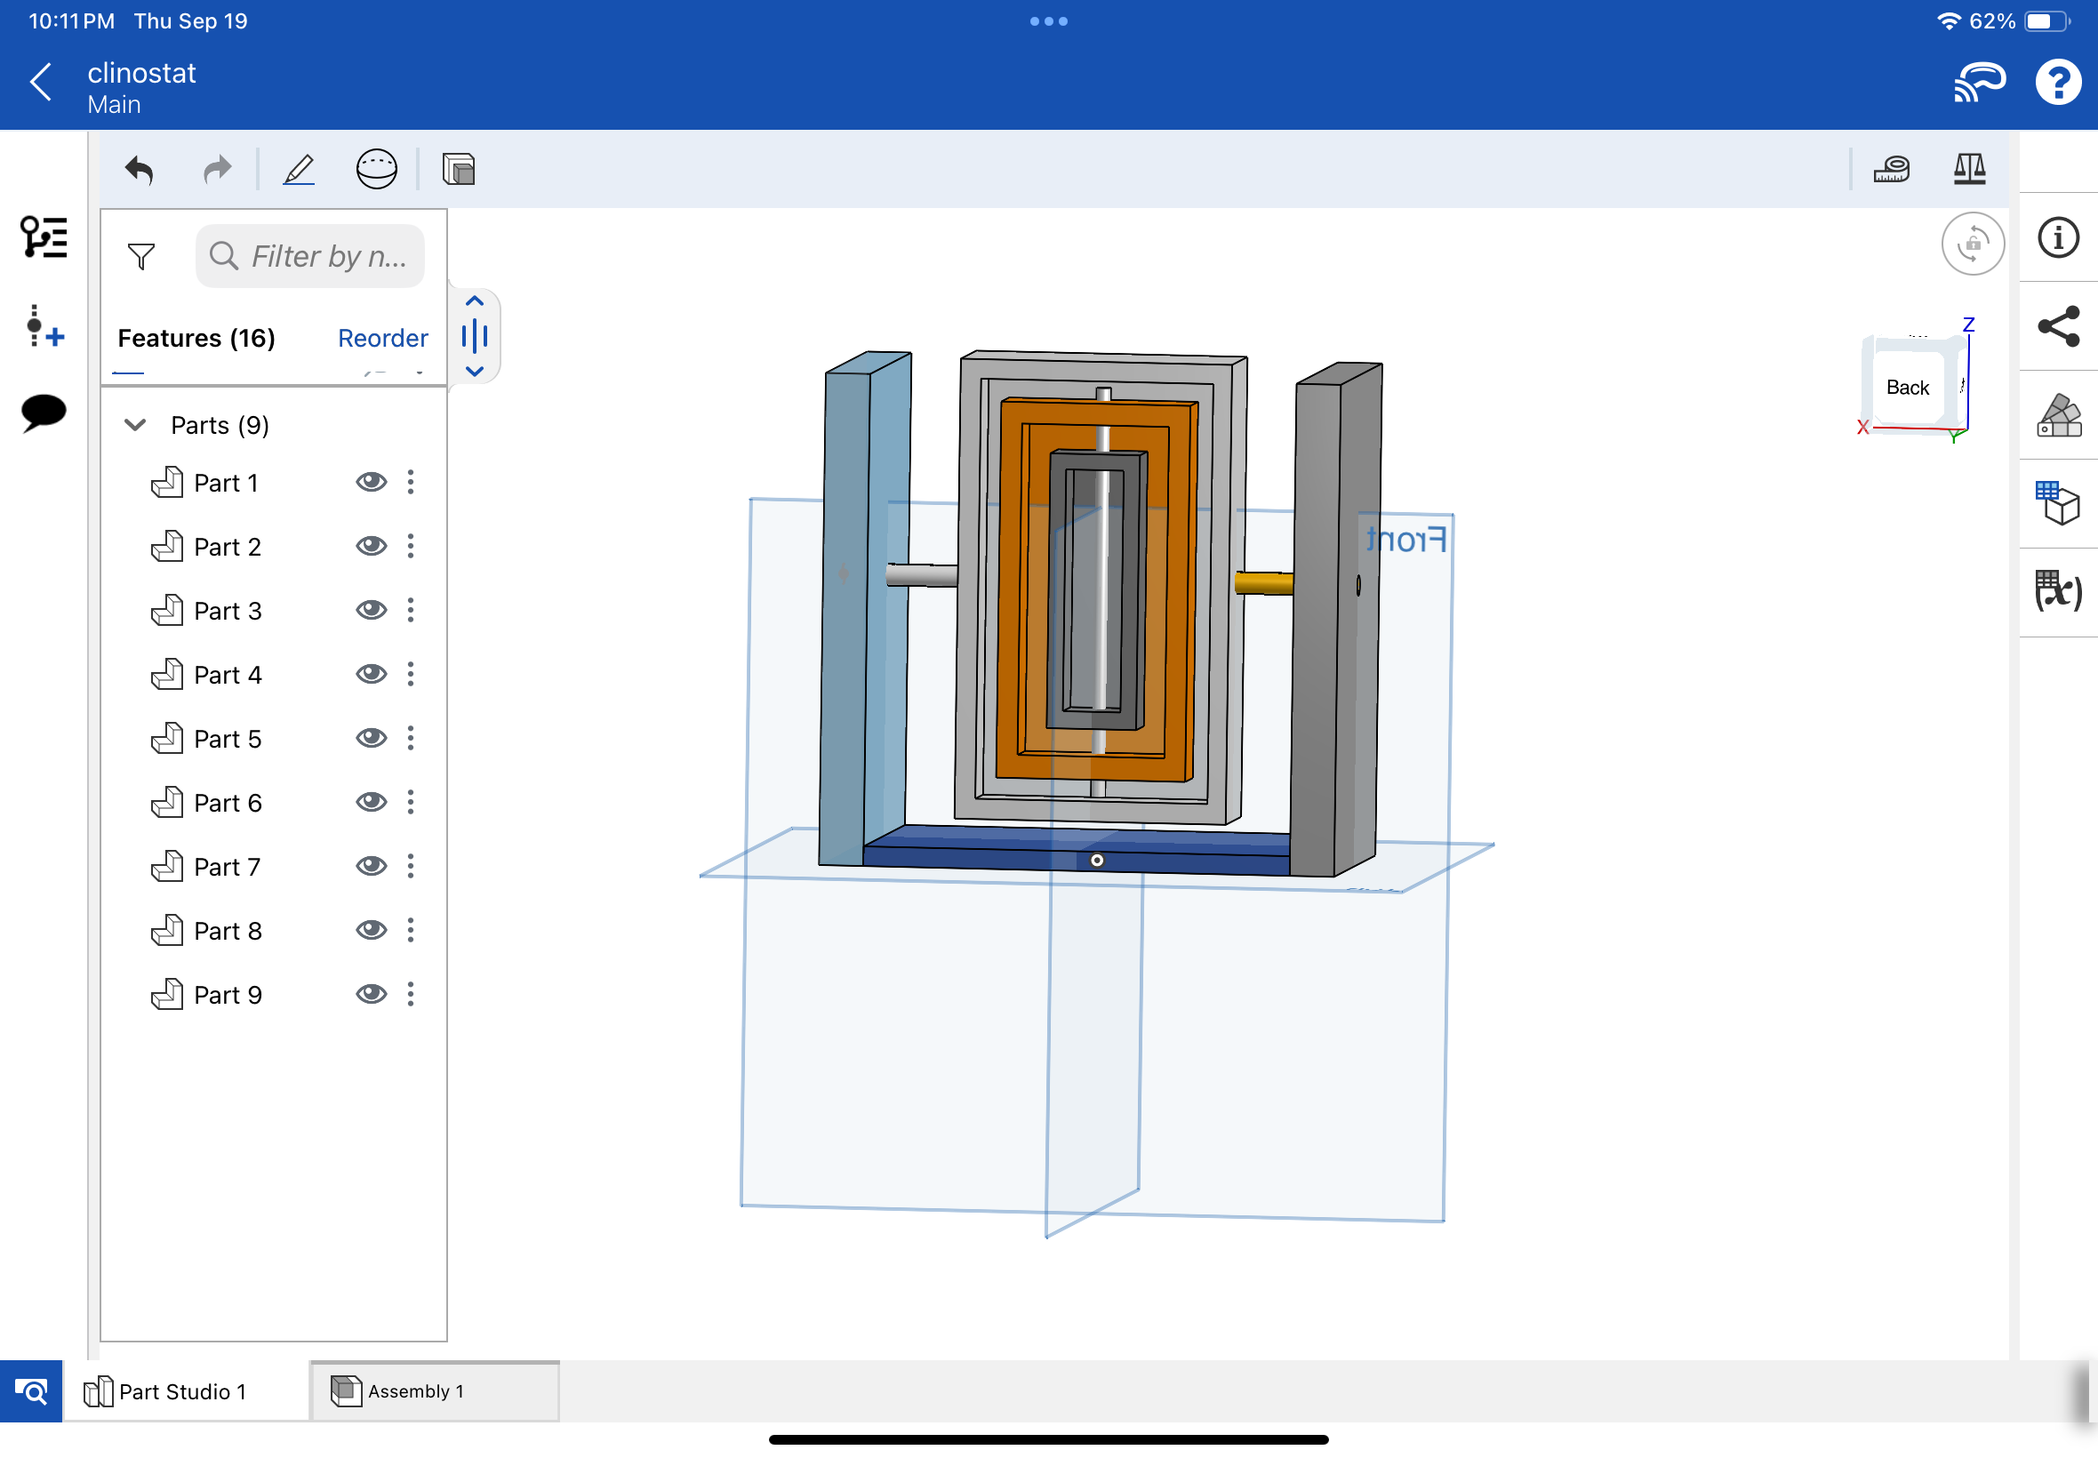
Task: Go back using the back arrow
Action: (x=41, y=82)
